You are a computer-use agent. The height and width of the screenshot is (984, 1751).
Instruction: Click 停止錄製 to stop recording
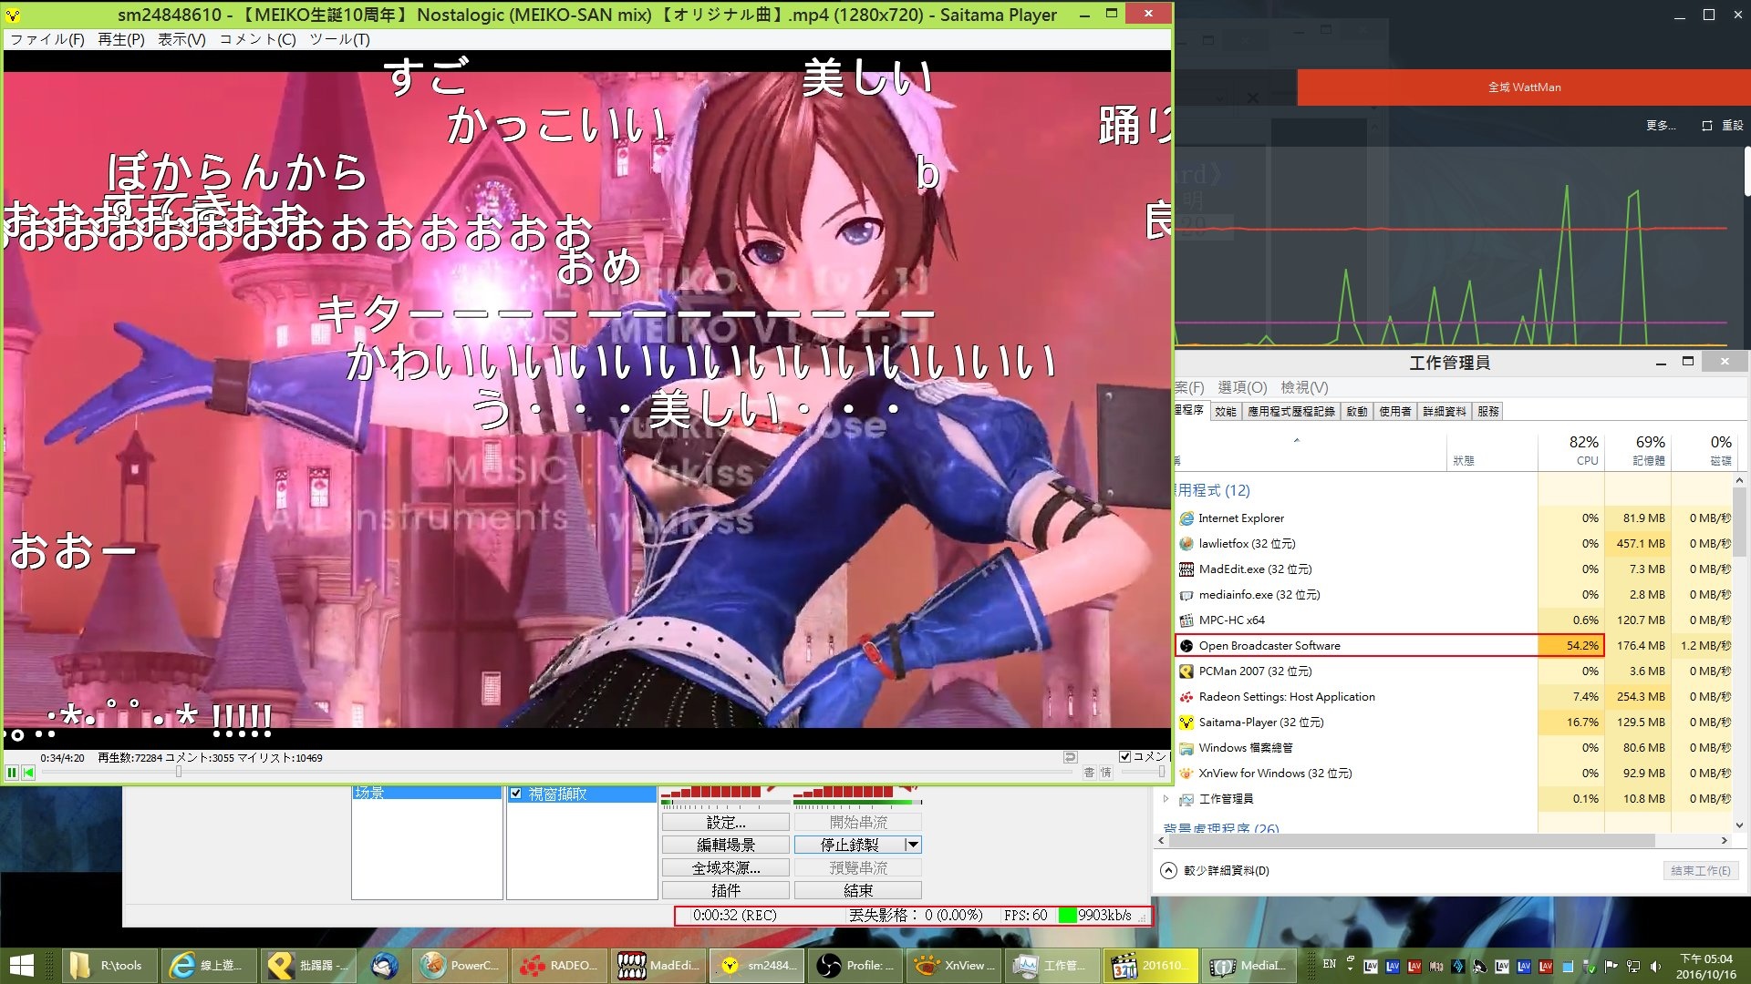point(849,846)
